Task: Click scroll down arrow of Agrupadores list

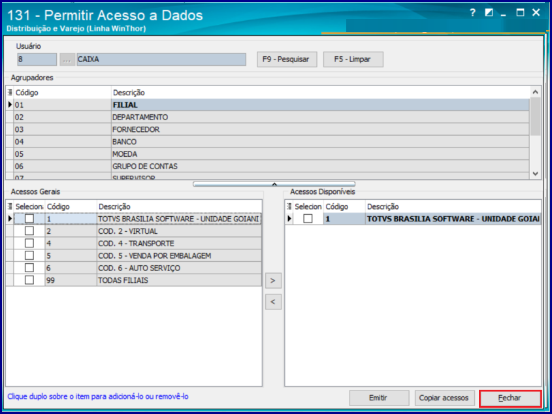Action: click(x=536, y=174)
